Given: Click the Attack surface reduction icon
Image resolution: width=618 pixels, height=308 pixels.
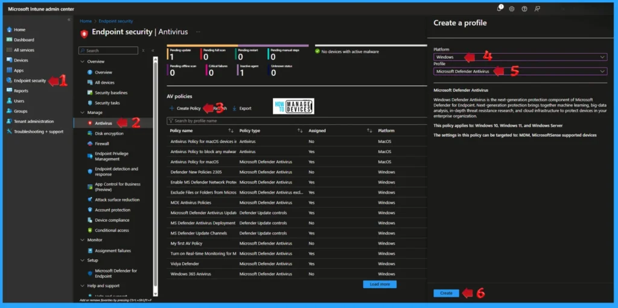Looking at the screenshot, I should [90, 200].
